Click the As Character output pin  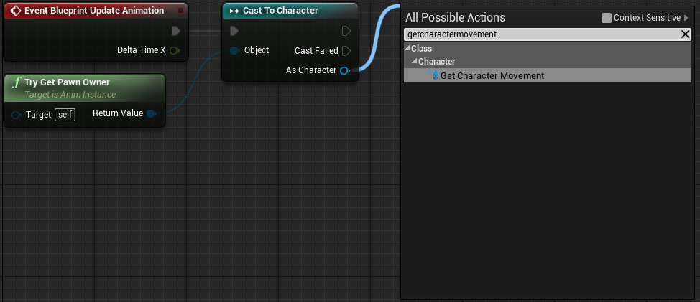pos(345,70)
